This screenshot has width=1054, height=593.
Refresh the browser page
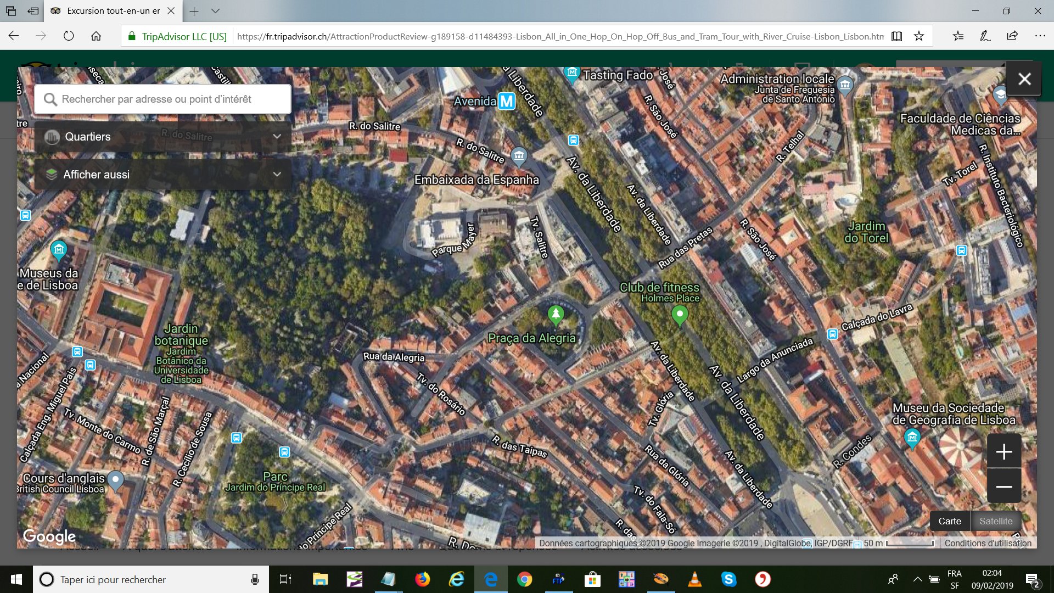(x=69, y=36)
